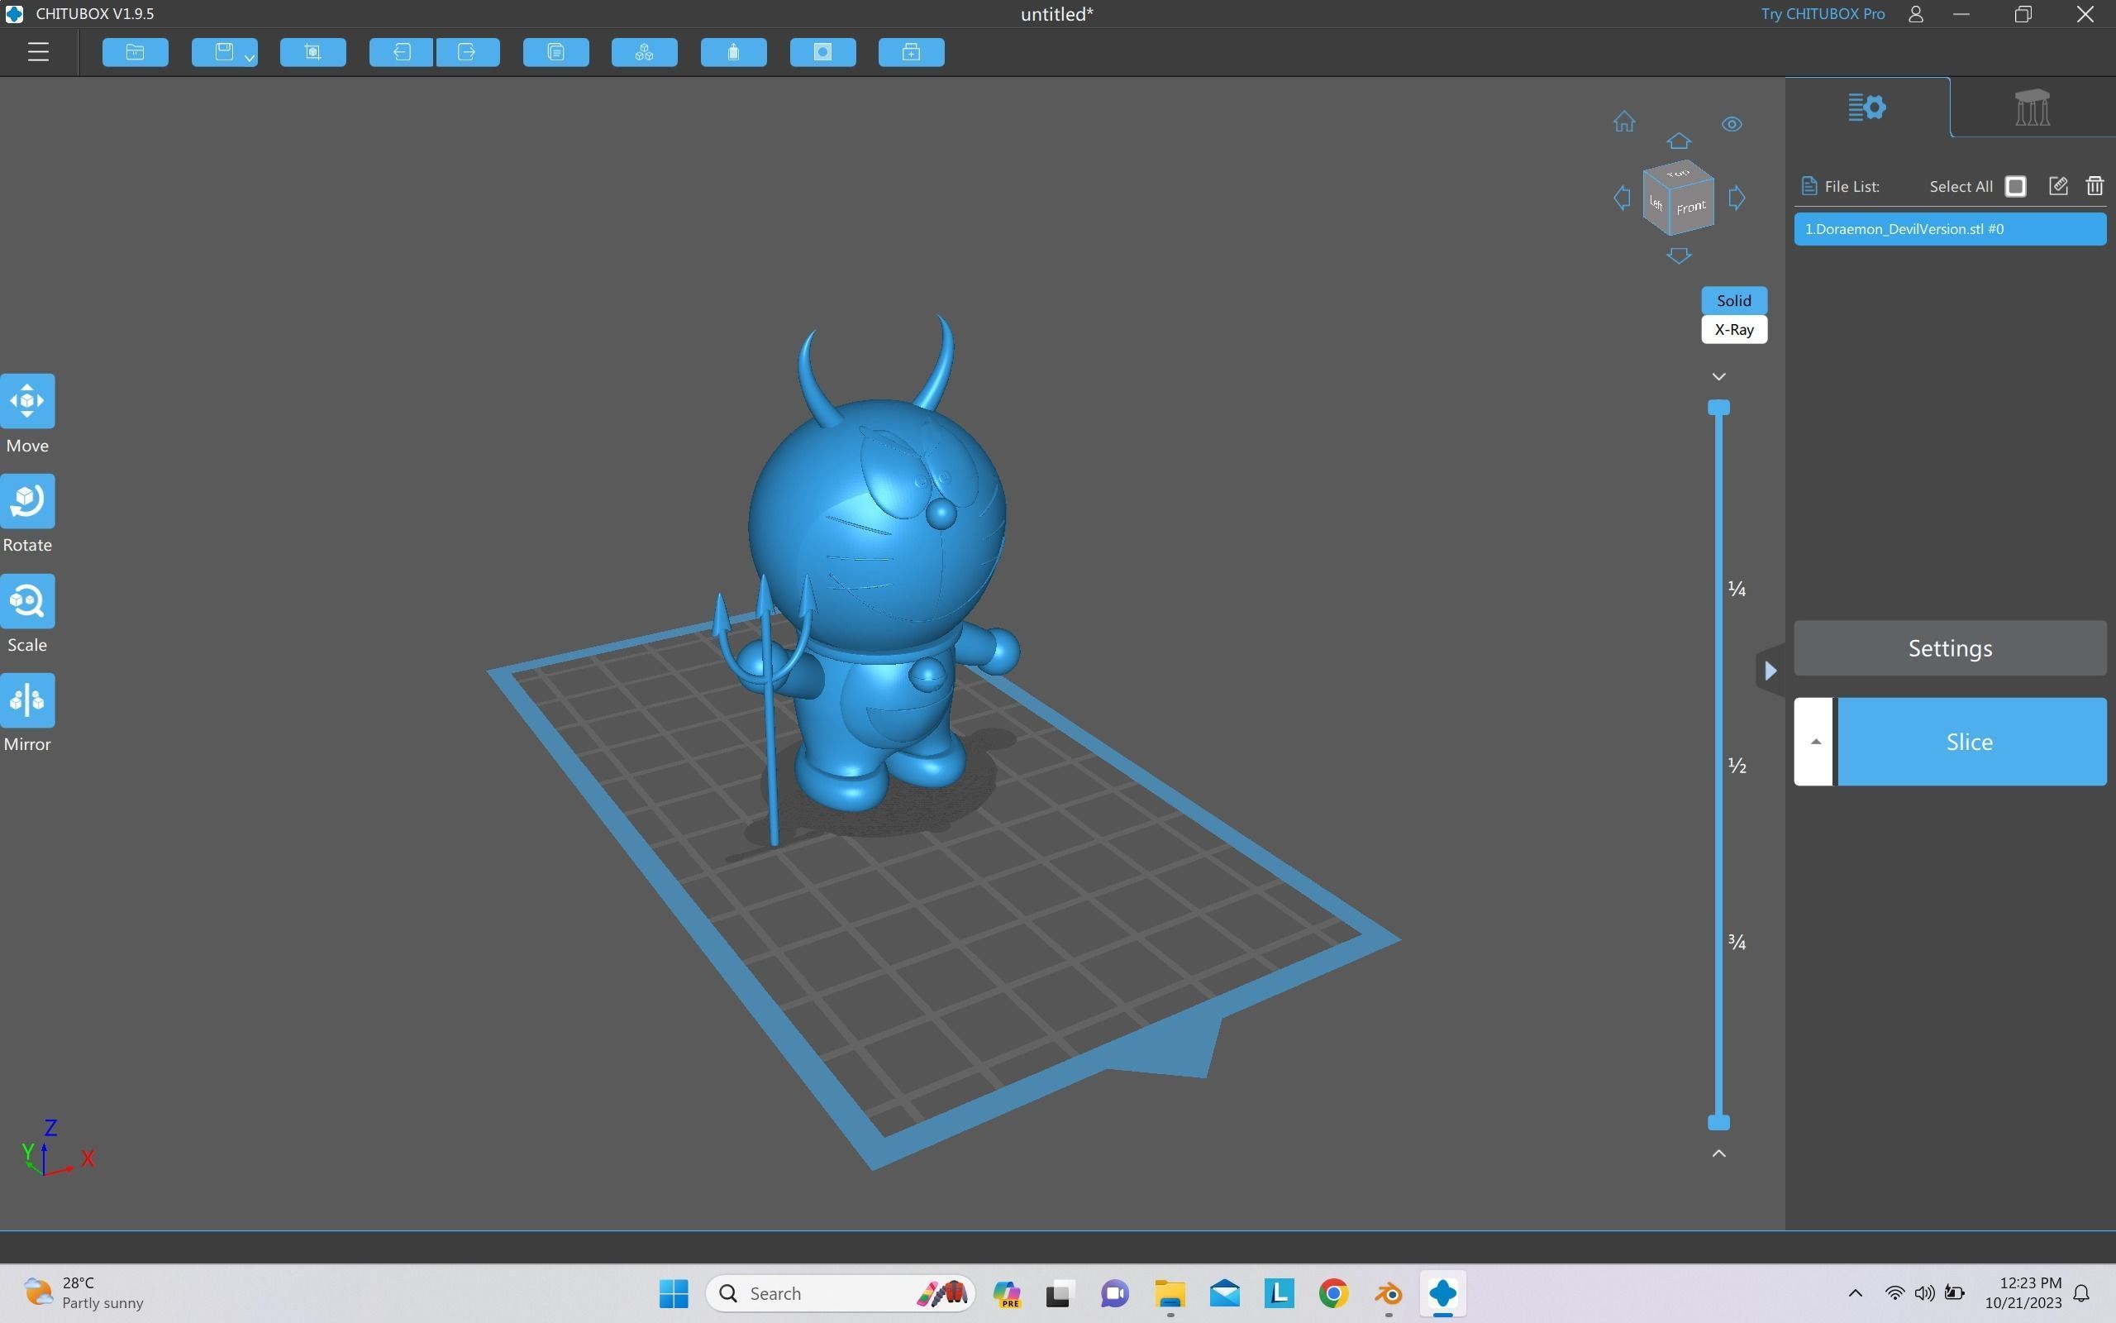The height and width of the screenshot is (1323, 2116).
Task: Click the Save project floppy icon
Action: click(223, 52)
